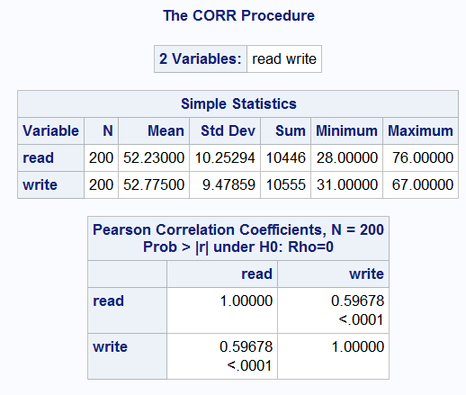Select 1.00000 in read row of Pearson table

[x=246, y=301]
